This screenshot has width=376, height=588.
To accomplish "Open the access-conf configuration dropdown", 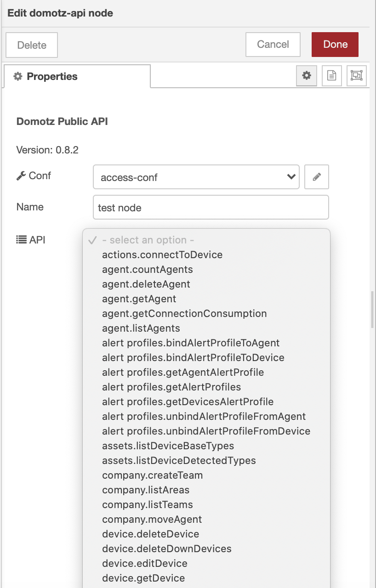I will click(196, 177).
